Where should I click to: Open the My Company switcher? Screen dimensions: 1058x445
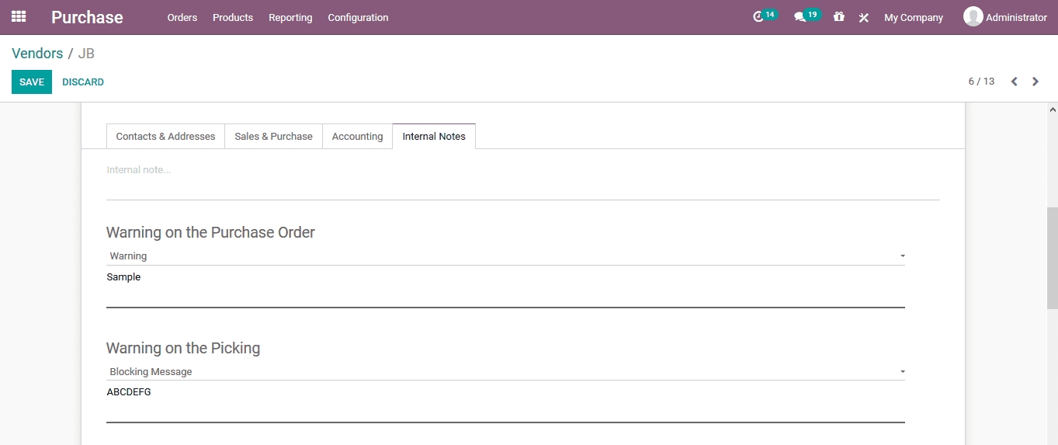pyautogui.click(x=914, y=17)
